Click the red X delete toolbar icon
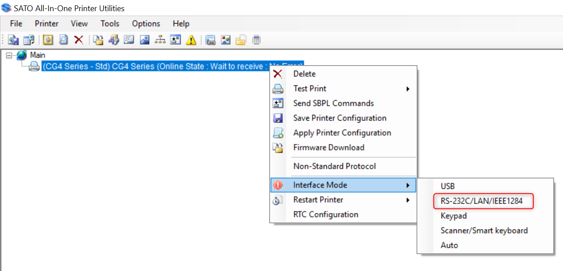 (79, 40)
